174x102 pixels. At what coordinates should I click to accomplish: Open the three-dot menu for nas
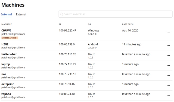168,75
